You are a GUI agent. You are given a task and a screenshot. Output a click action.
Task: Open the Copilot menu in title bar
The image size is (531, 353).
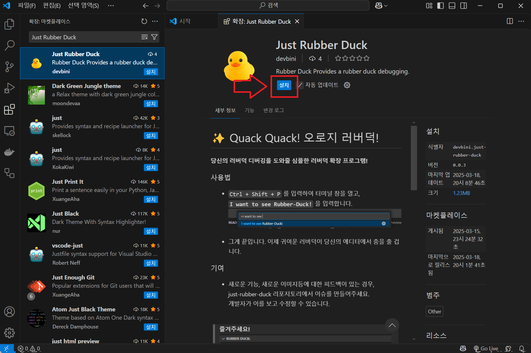(381, 6)
